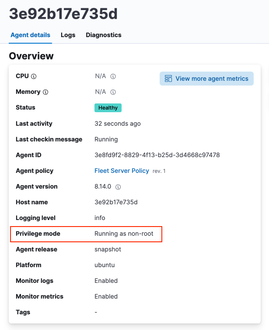Image resolution: width=276 pixels, height=330 pixels.
Task: Click the Host name value 3e92b17e735d
Action: [116, 202]
